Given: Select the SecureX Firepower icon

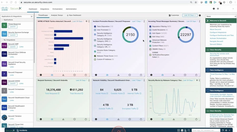Looking at the screenshot, I should (x=4, y=74).
